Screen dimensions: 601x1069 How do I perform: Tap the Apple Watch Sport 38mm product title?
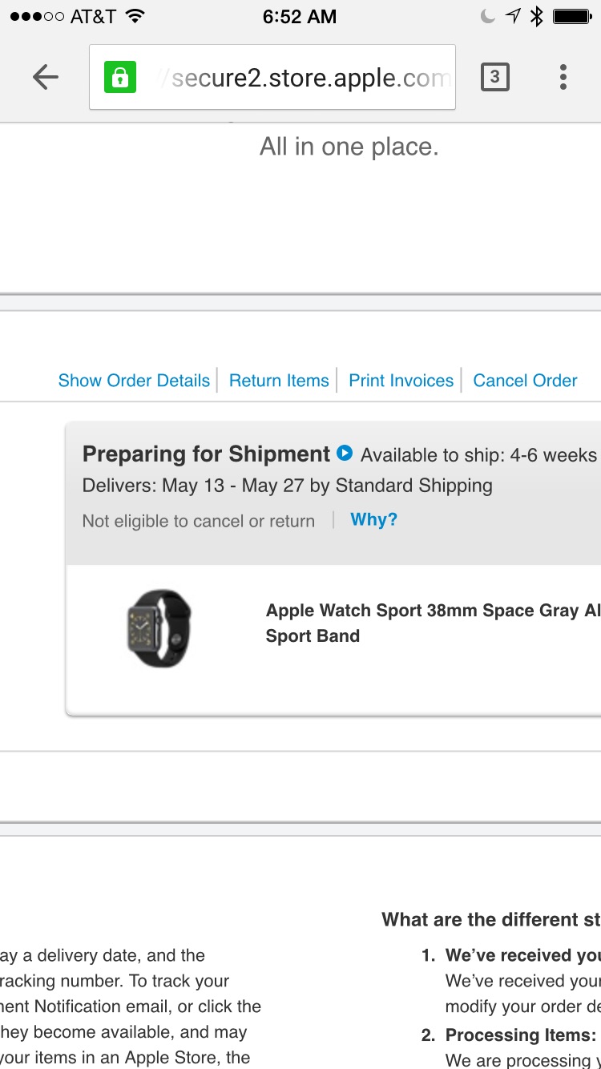(433, 623)
